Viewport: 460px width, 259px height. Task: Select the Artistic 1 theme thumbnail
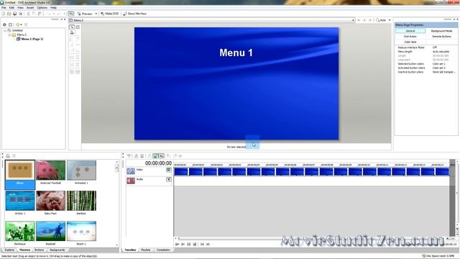pos(20,201)
